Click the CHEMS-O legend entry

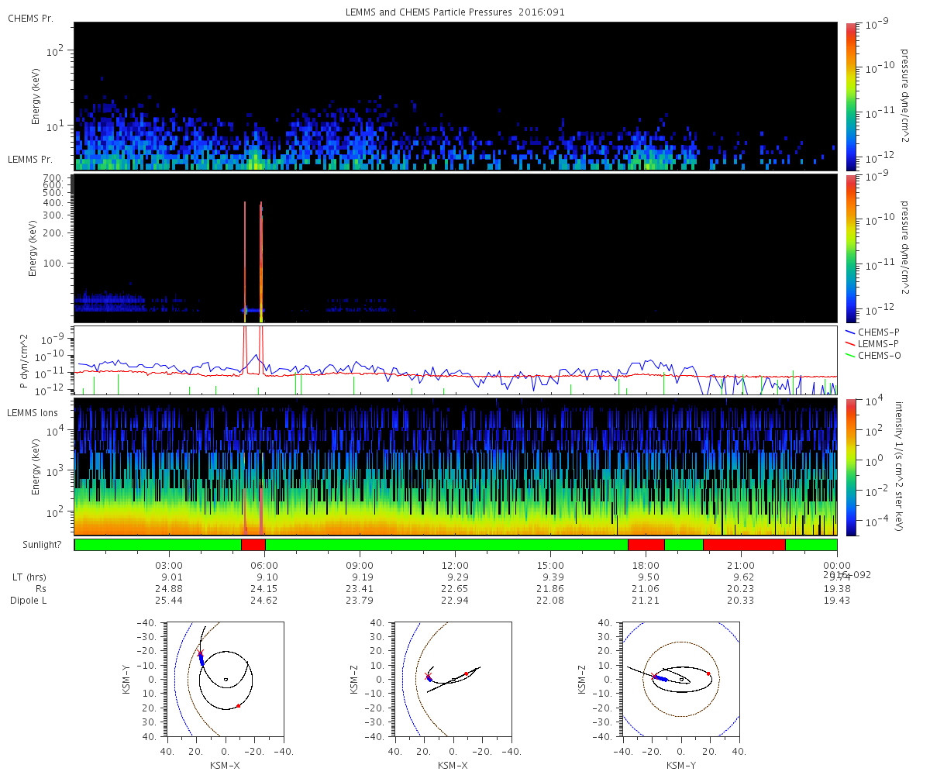874,355
